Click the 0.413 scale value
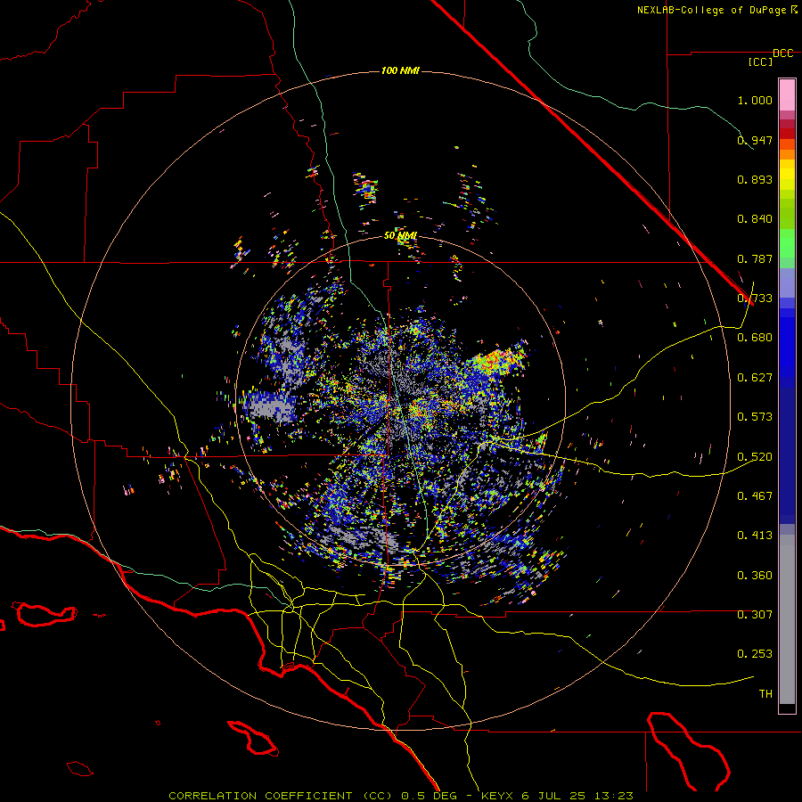The width and height of the screenshot is (802, 802). [x=755, y=536]
